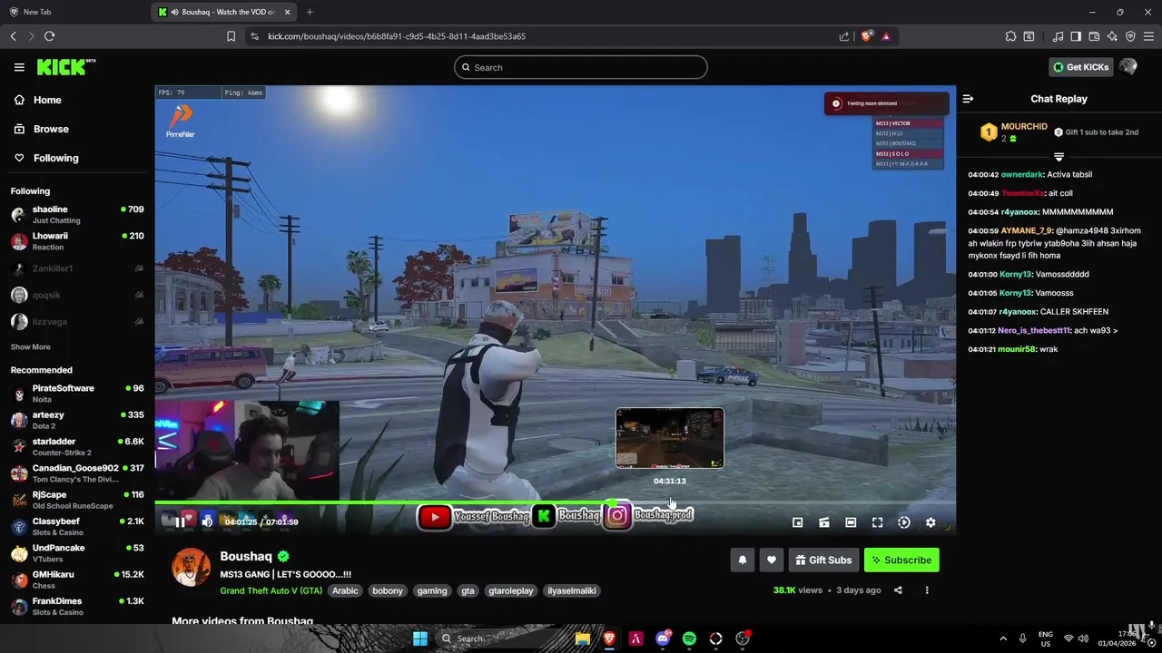Screen dimensions: 1162x653
Task: Open Boushaq channel avatar
Action: [x=192, y=568]
